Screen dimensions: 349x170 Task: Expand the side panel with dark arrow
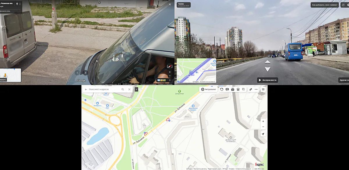(136, 89)
